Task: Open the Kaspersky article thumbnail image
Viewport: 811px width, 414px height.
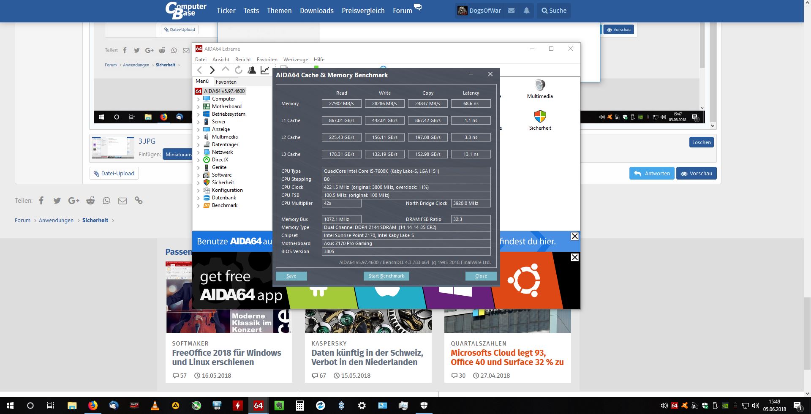Action: pos(368,321)
